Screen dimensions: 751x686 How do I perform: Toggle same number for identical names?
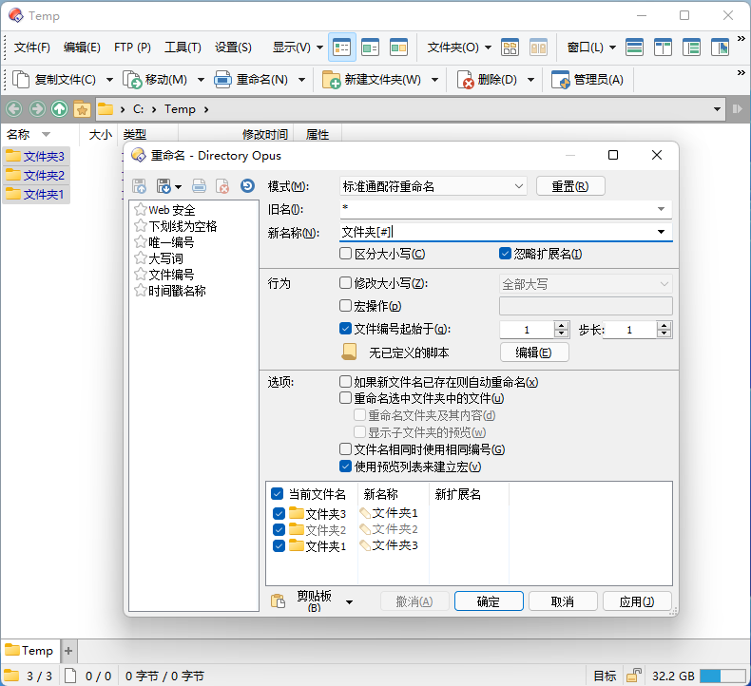coord(345,449)
